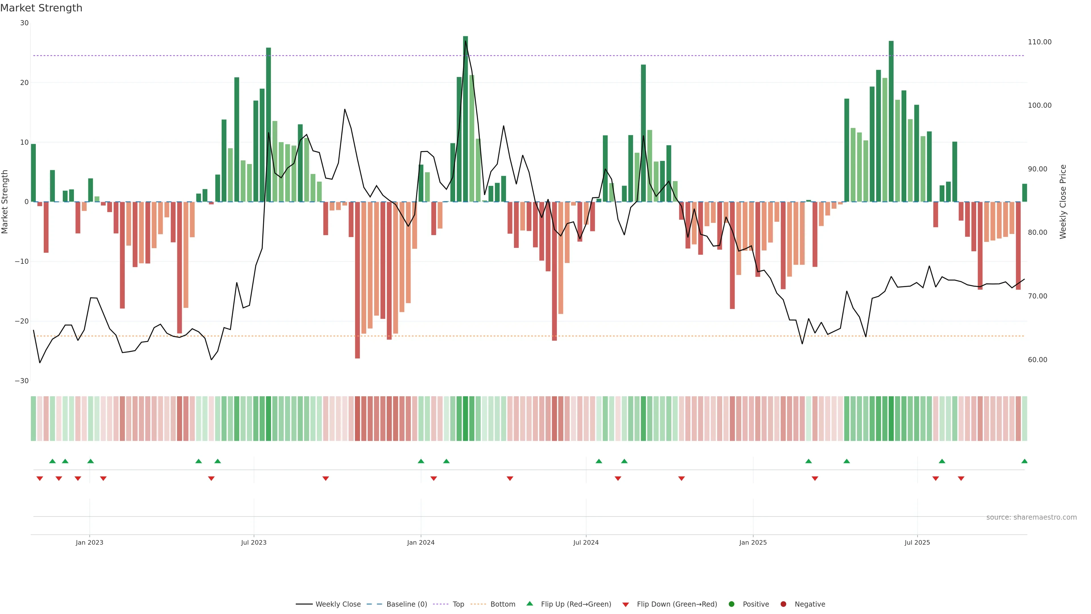Select the leftmost red flip-down triangle marker
1091x614 pixels.
(x=40, y=478)
